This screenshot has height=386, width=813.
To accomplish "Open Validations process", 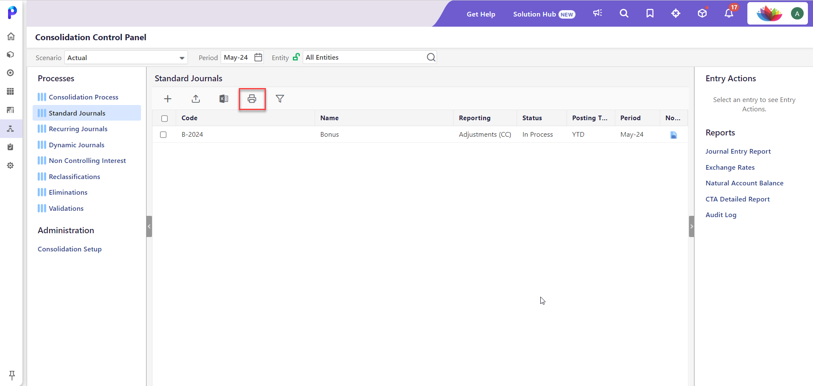I will click(66, 208).
